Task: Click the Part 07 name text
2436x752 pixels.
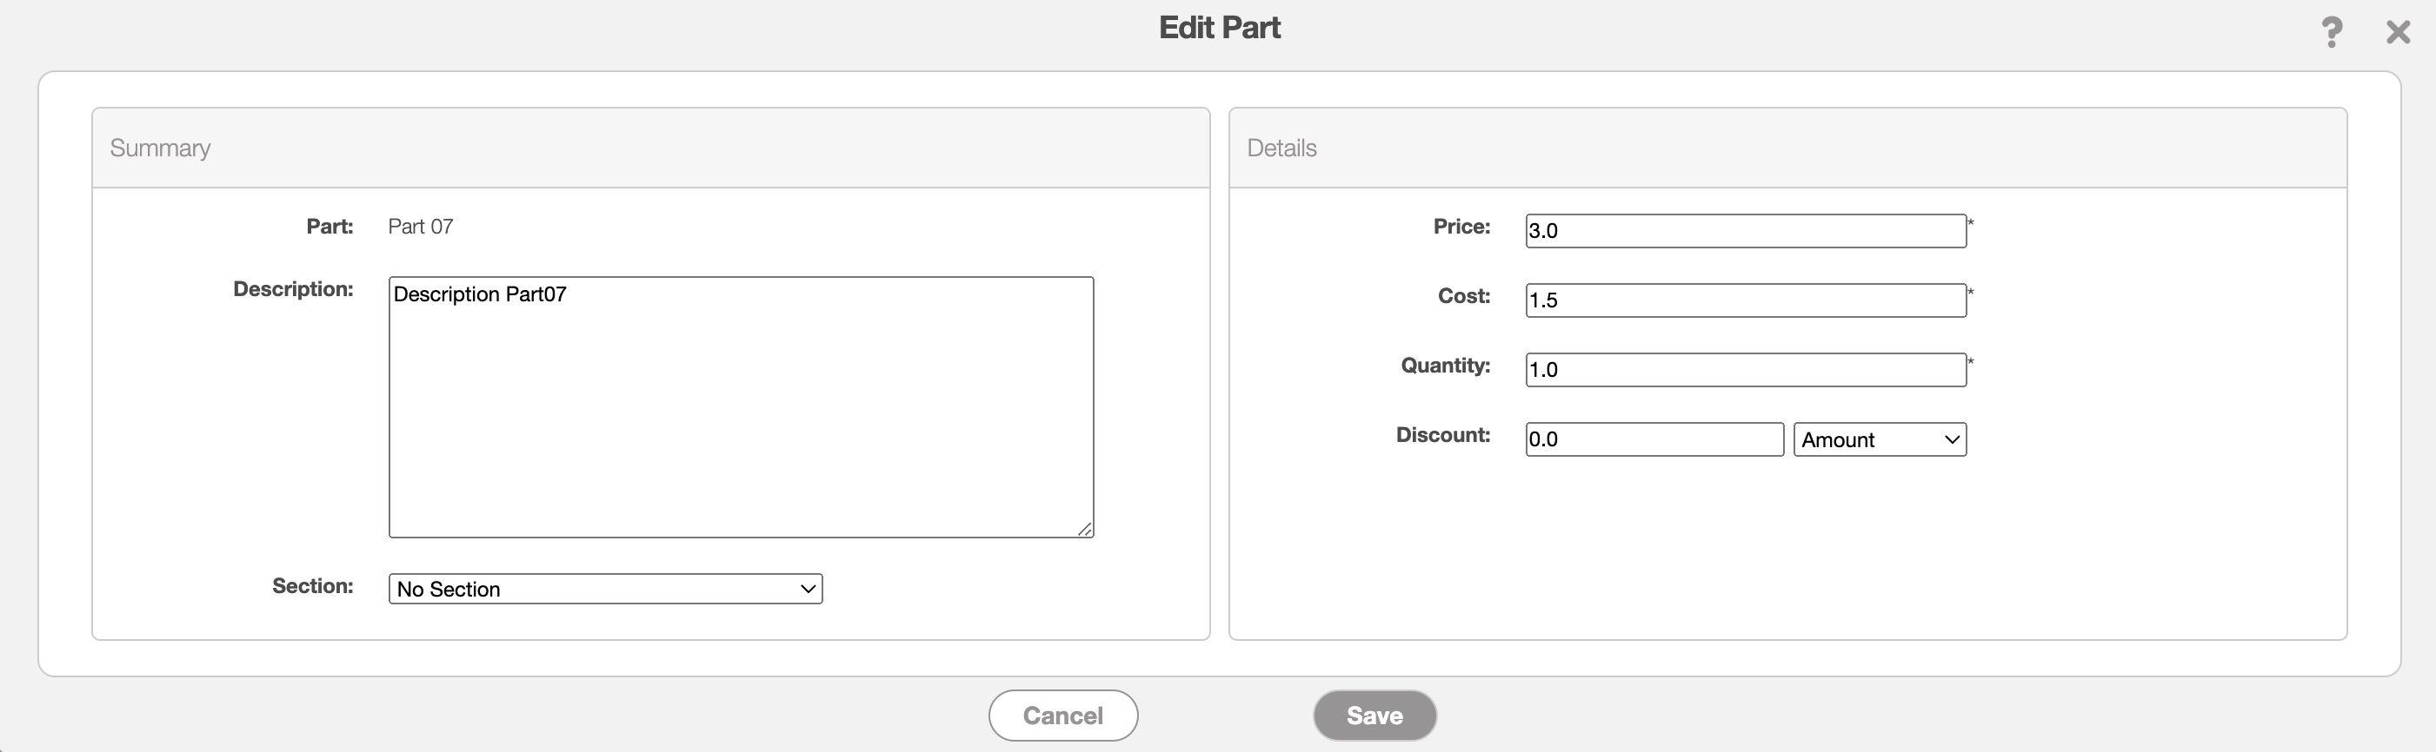Action: [420, 227]
